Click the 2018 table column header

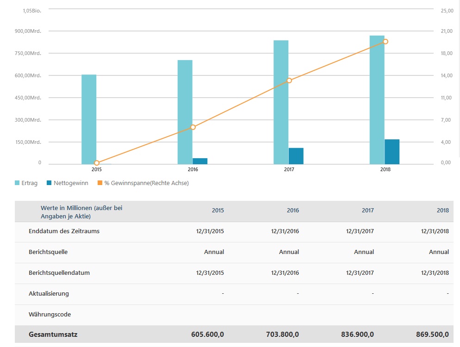pyautogui.click(x=442, y=211)
